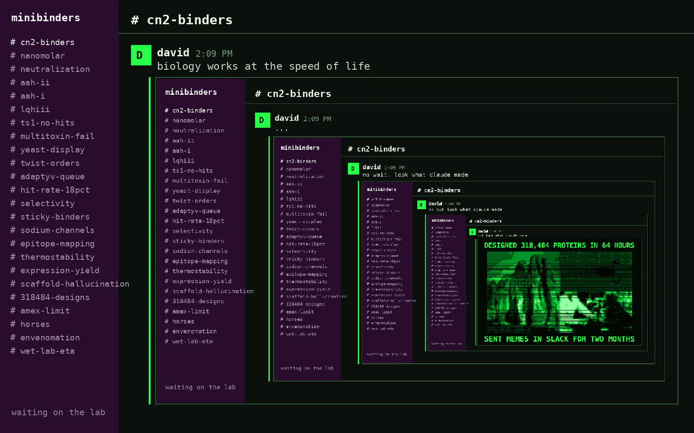Viewport: 694px width, 433px height.
Task: Click the 2:09 PM timestamp on the main message
Action: 214,54
